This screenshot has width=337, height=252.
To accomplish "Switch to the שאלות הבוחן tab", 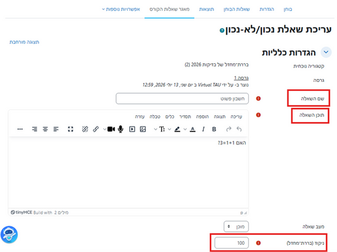I will (x=236, y=9).
